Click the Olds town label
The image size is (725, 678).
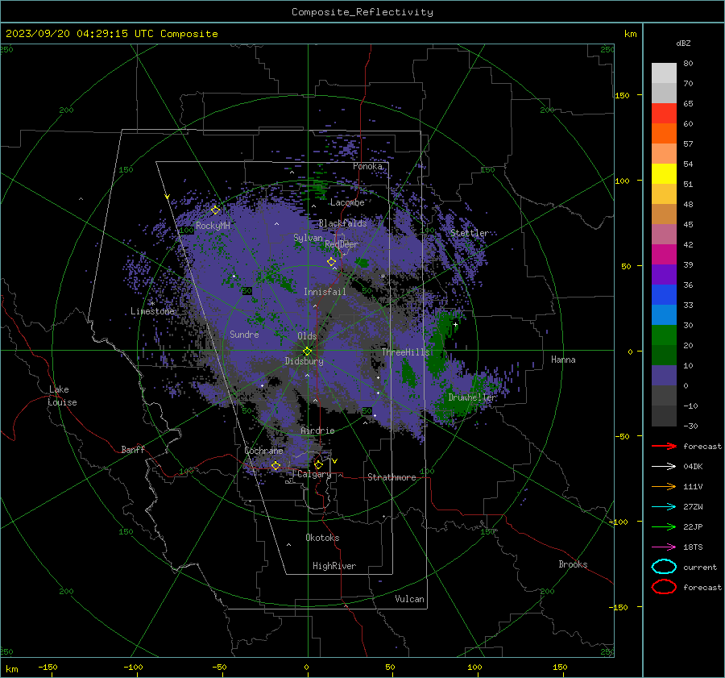tap(307, 336)
